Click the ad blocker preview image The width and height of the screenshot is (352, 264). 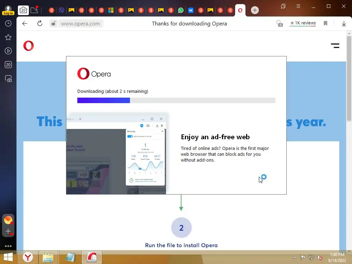[117, 153]
